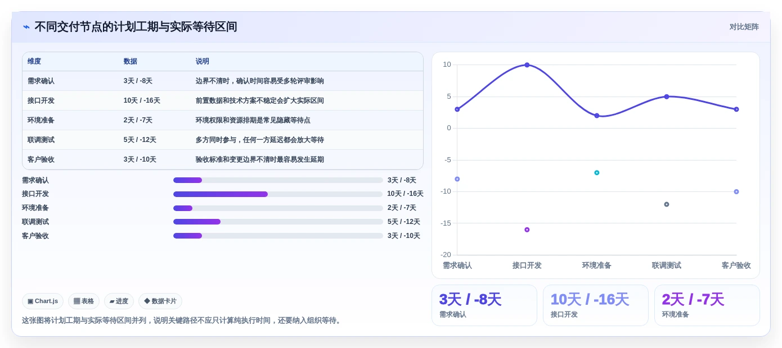Click progress label 需求确认

[35, 180]
